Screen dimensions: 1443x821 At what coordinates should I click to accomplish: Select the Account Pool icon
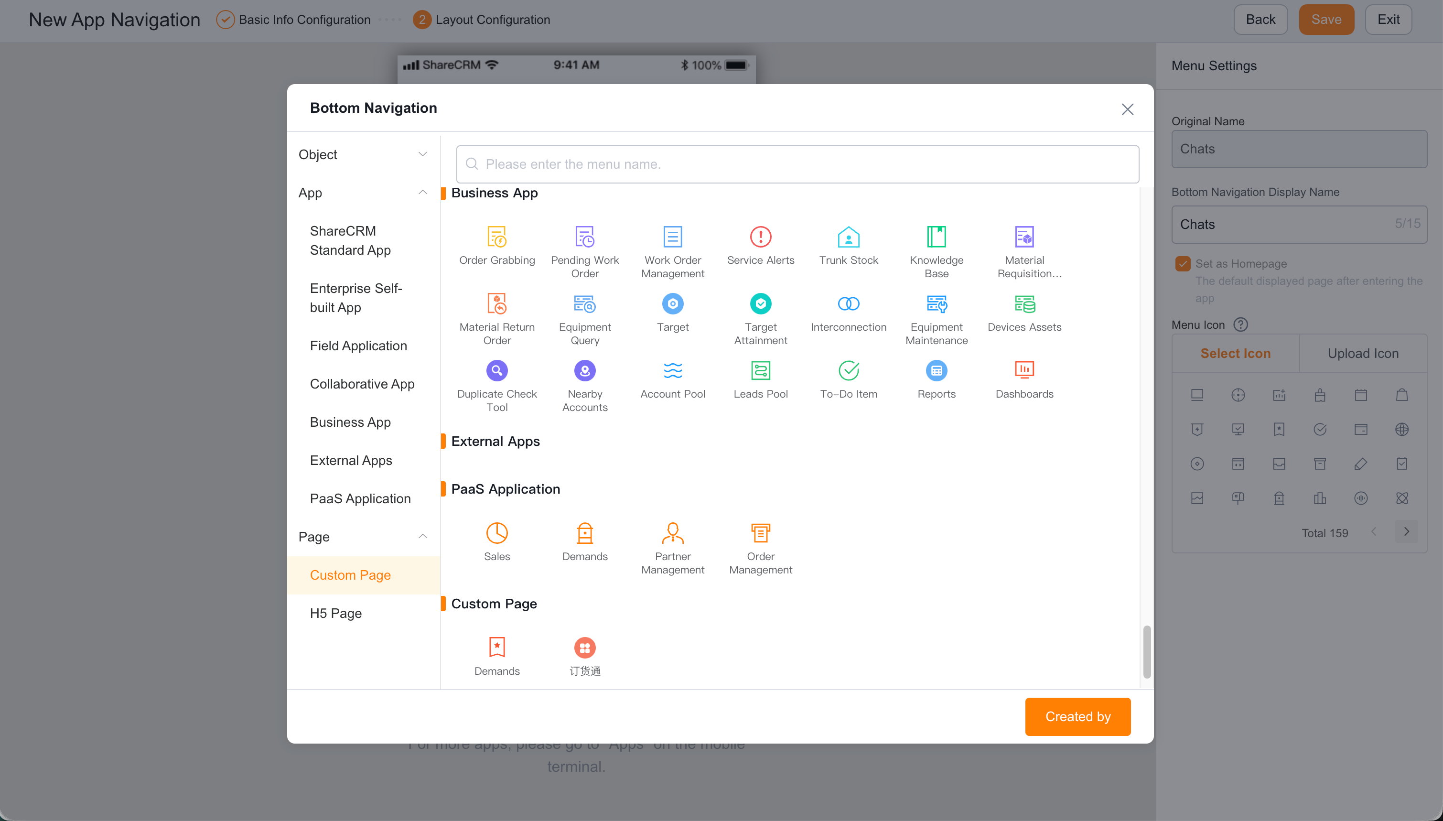point(672,370)
